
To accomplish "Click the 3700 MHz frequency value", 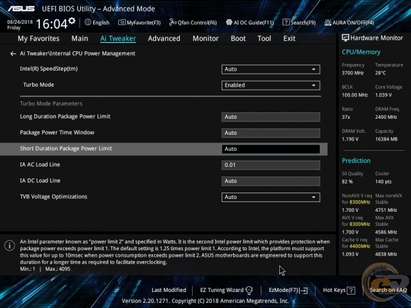I will (353, 73).
